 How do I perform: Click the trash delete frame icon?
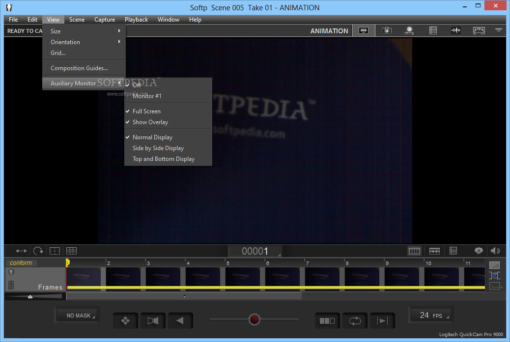click(x=11, y=285)
